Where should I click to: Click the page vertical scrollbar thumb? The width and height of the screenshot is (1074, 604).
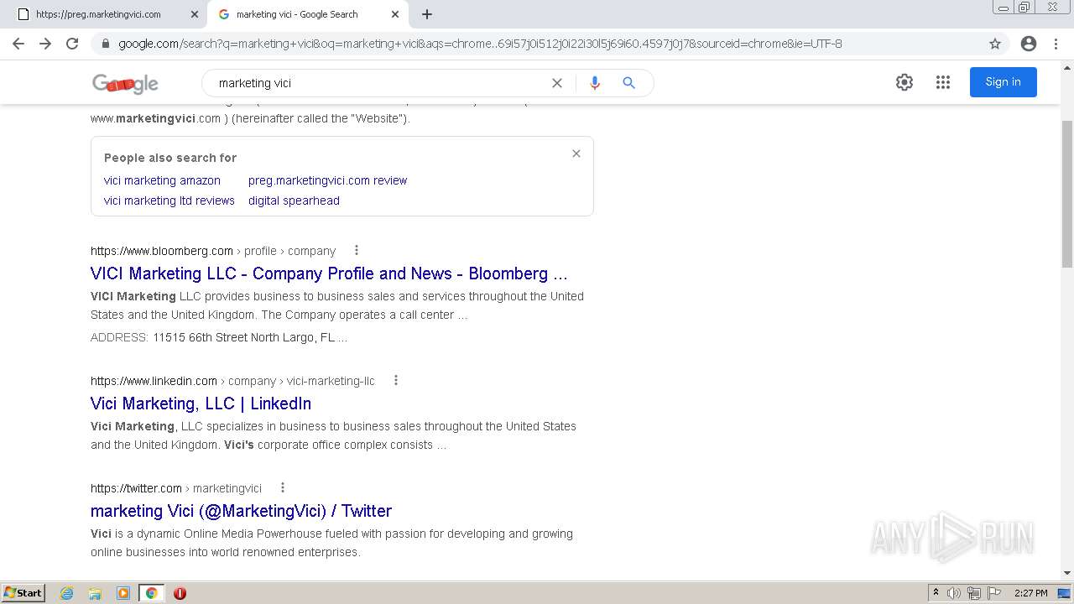1067,195
